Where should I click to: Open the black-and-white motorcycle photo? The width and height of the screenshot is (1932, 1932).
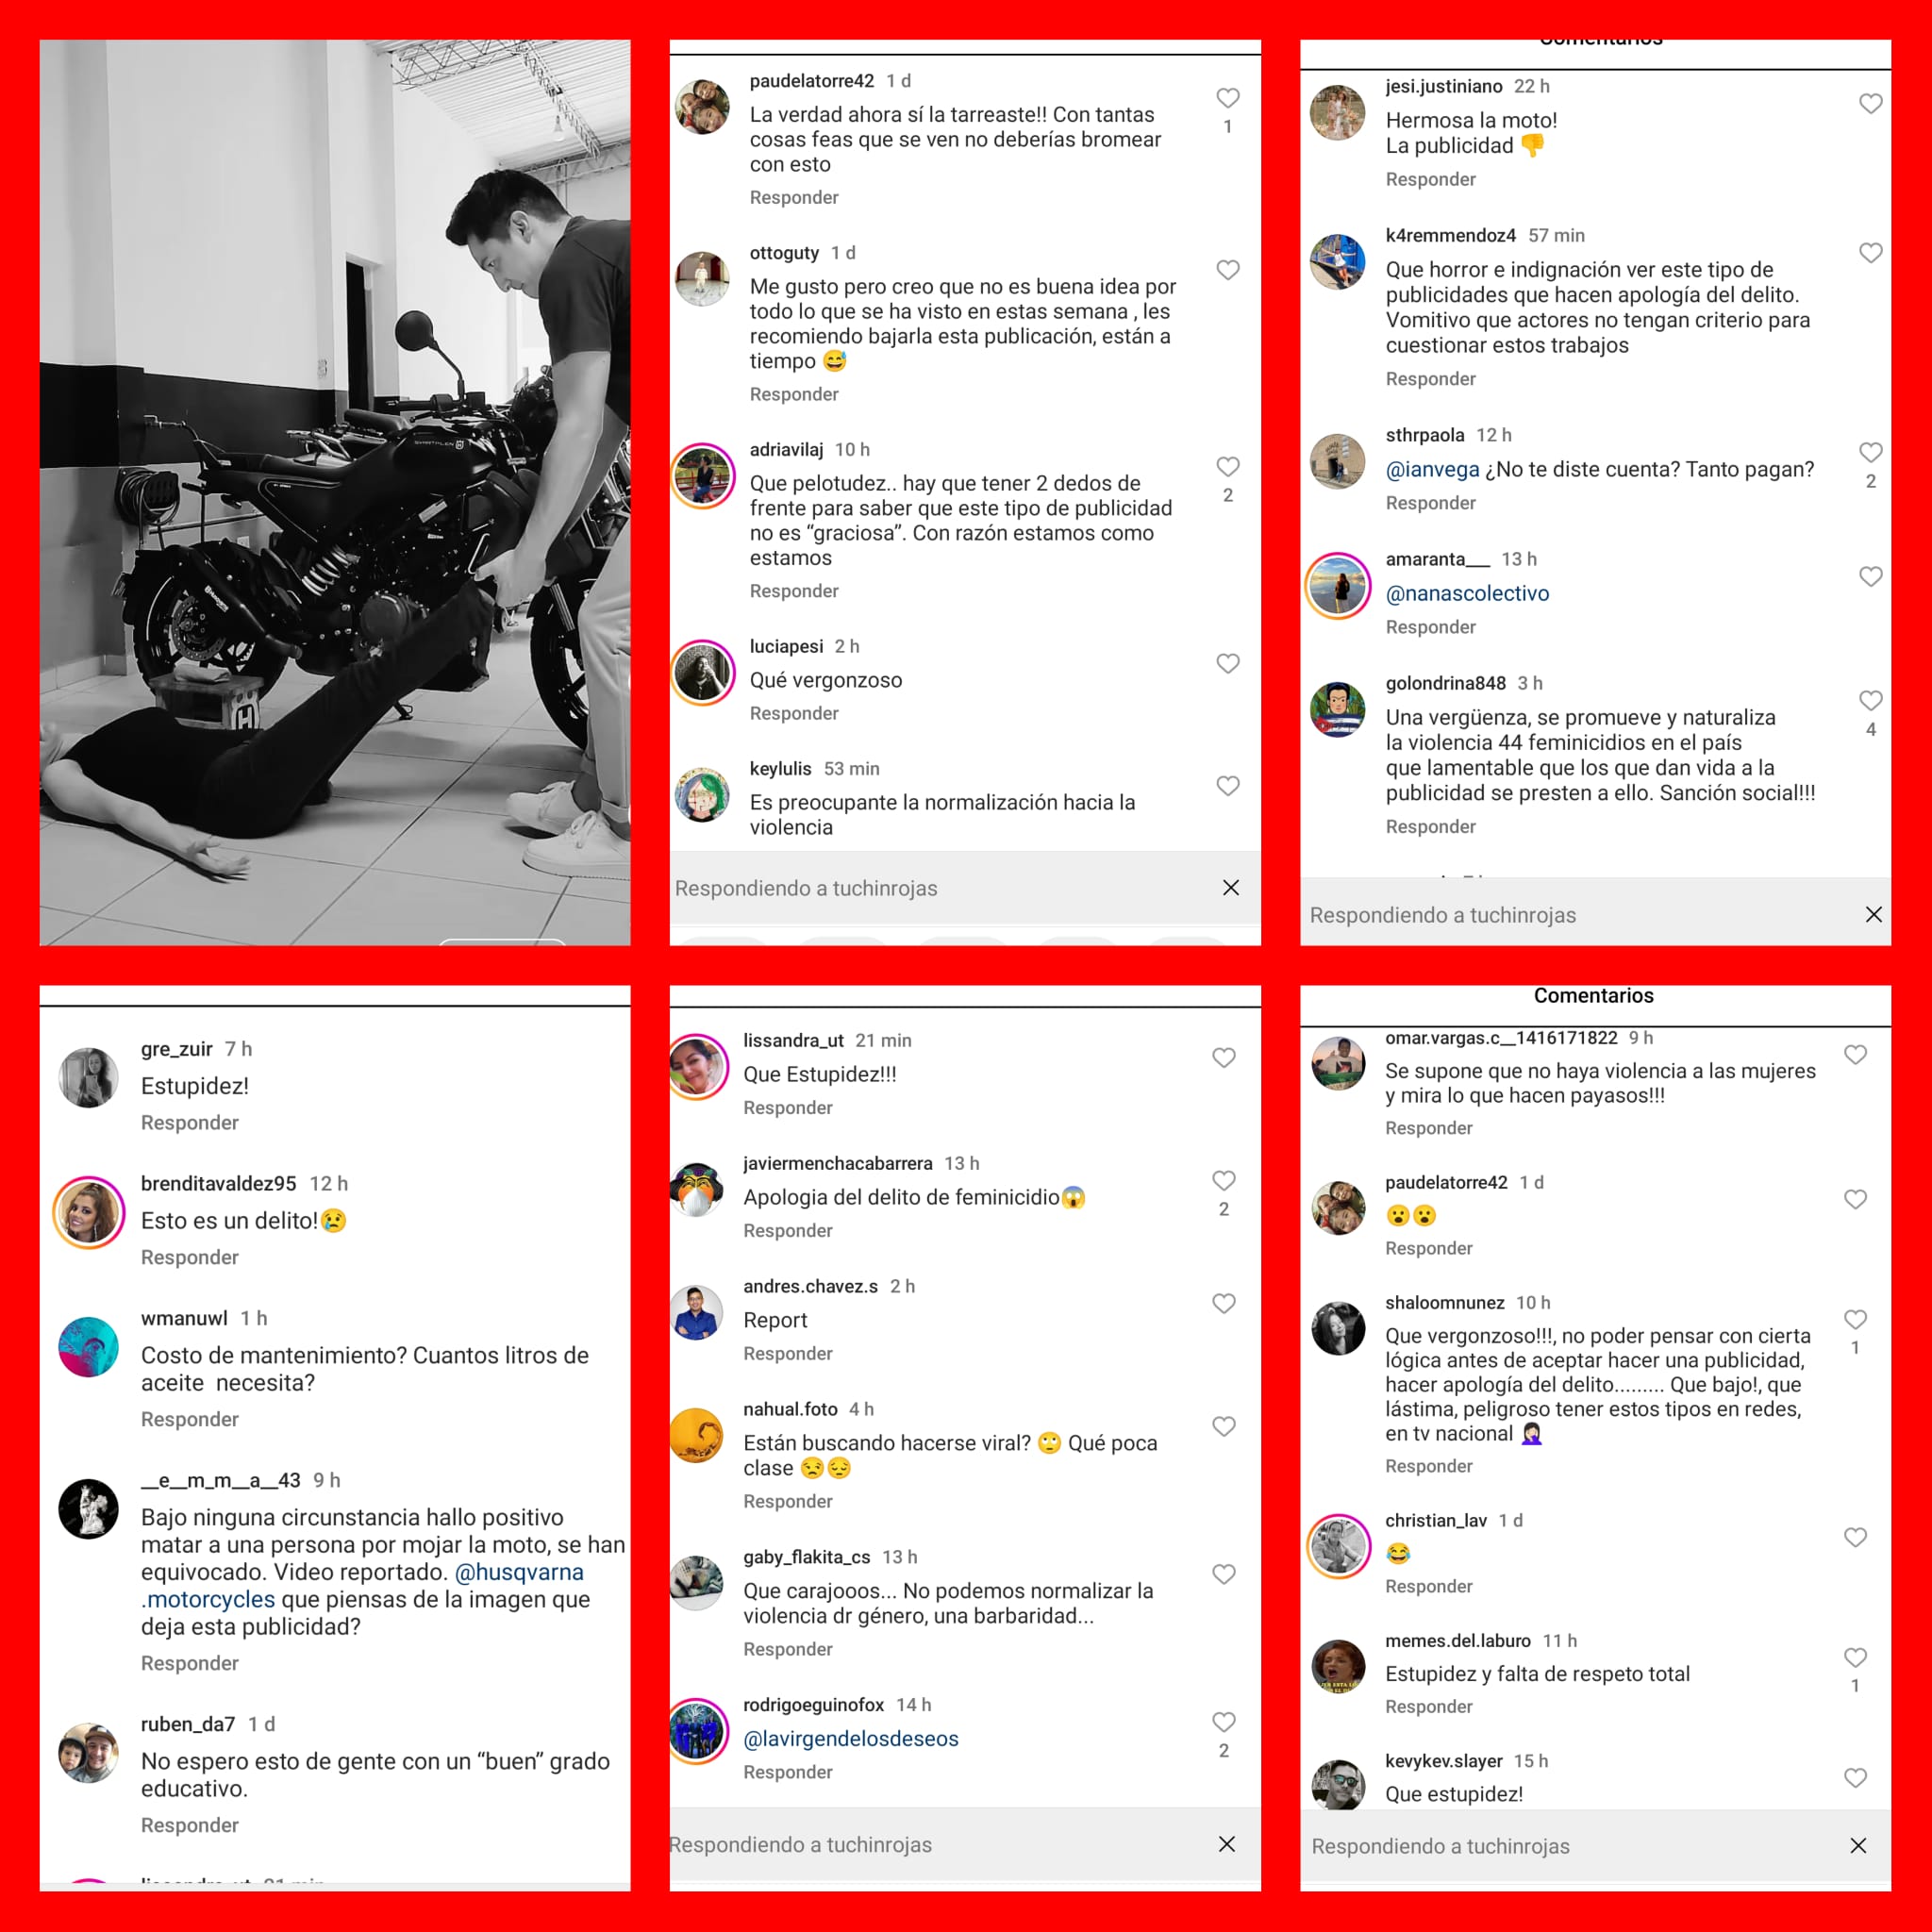pos(335,492)
